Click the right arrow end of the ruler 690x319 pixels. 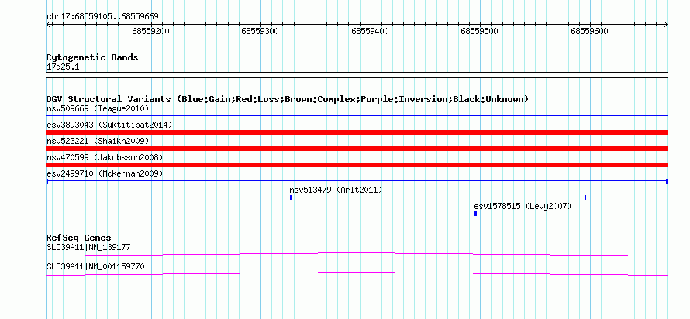pos(666,25)
